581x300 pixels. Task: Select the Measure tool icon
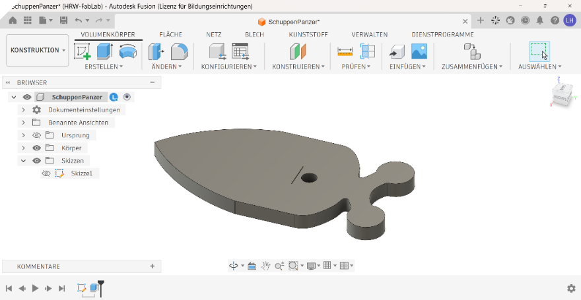coord(345,52)
